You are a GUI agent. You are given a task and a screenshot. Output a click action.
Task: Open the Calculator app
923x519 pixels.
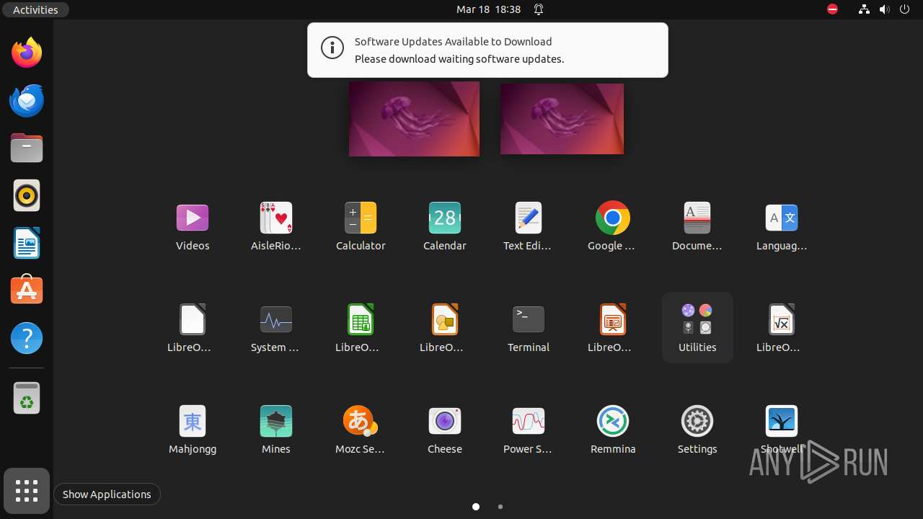361,226
